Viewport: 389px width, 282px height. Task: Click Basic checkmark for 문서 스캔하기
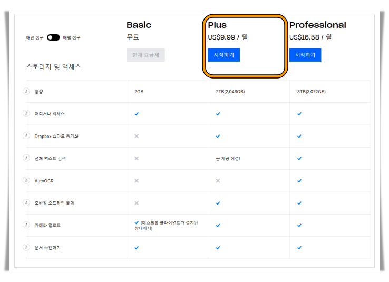137,248
